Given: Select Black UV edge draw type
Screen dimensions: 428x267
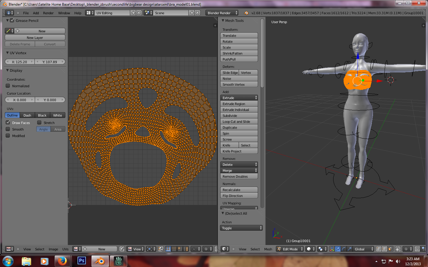Looking at the screenshot, I should click(x=42, y=115).
